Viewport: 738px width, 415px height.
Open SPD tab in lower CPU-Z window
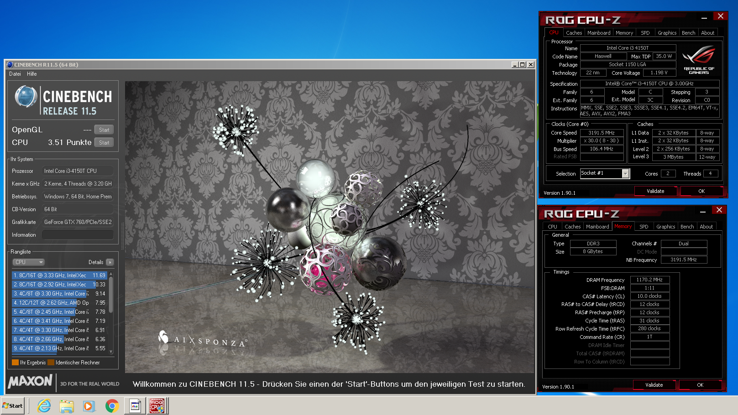pos(644,227)
